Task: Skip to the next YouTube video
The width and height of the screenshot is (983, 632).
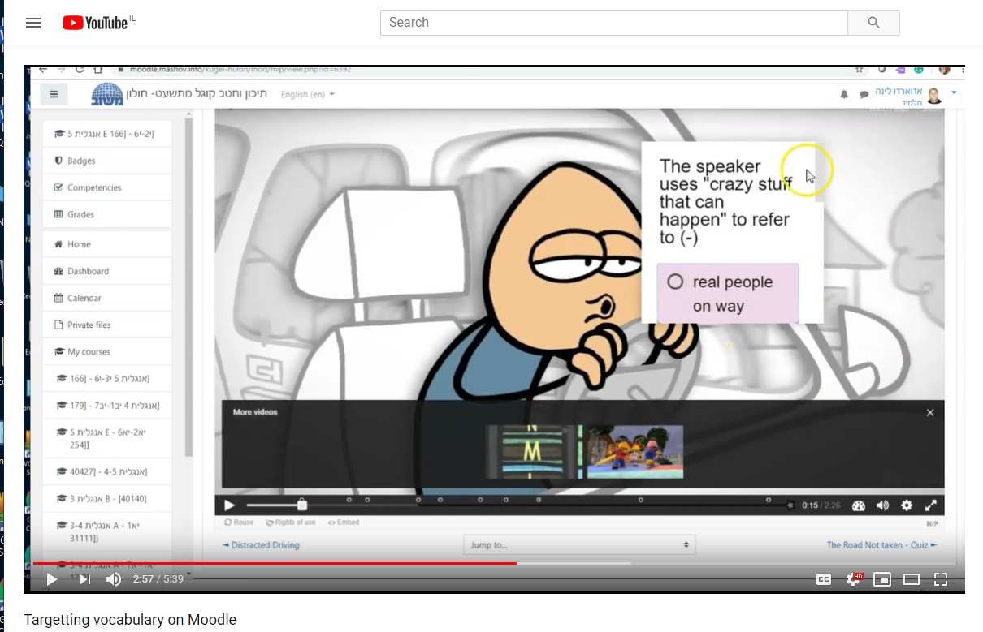Action: pos(84,579)
